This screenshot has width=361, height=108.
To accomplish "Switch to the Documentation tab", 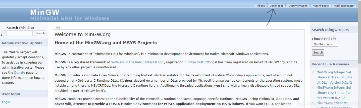I will coord(298,6).
